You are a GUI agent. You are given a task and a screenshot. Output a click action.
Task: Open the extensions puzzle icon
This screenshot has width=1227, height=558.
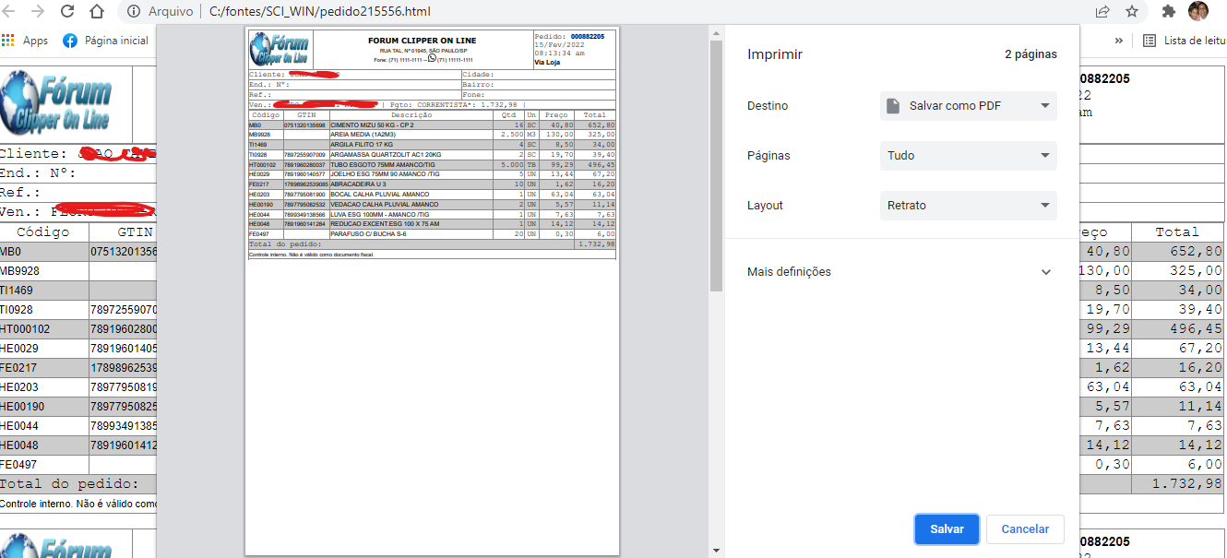pyautogui.click(x=1169, y=12)
